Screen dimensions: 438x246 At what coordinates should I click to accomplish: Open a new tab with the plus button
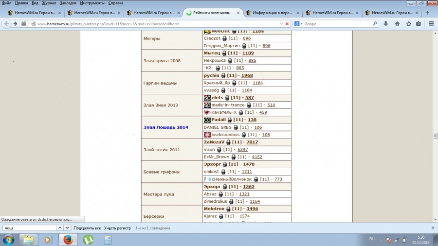pyautogui.click(x=427, y=13)
